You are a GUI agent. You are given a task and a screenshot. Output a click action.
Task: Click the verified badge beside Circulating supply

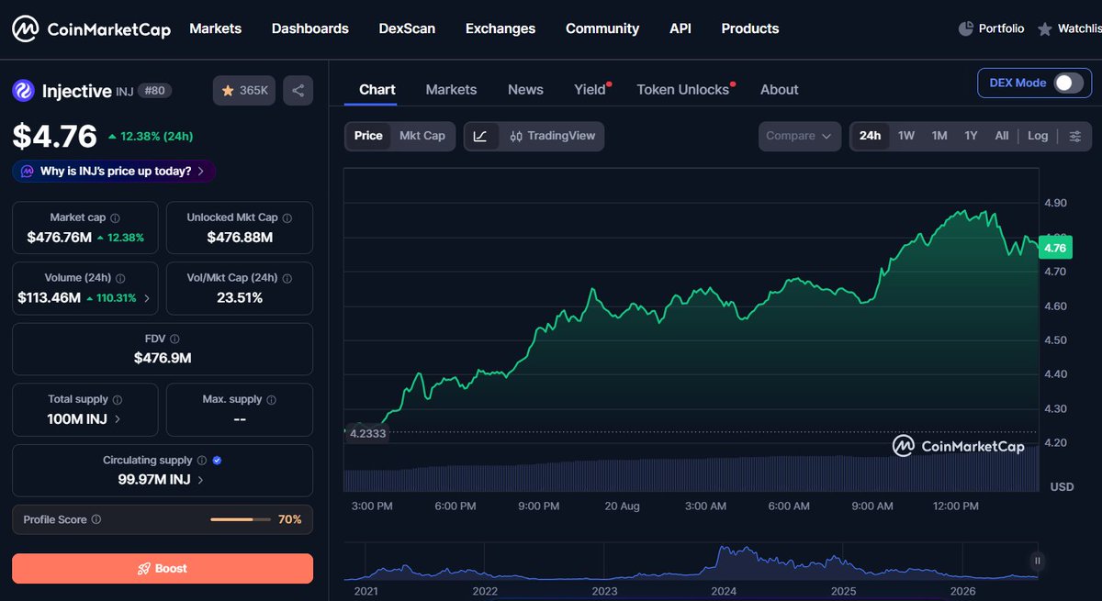pyautogui.click(x=217, y=461)
